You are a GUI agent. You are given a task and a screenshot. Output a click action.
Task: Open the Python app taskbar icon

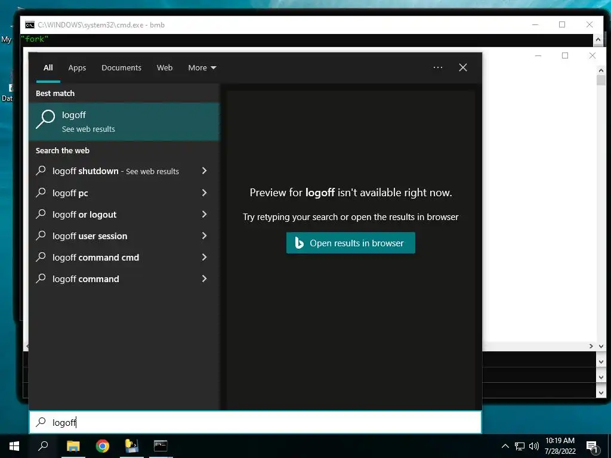point(132,446)
